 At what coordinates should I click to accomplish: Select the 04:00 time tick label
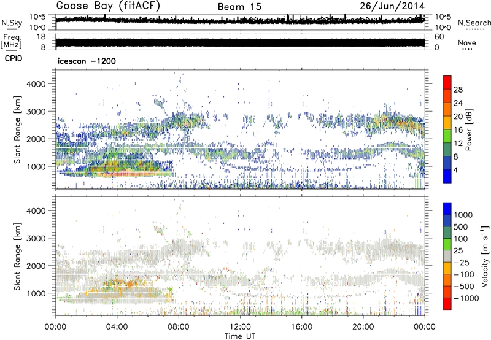pyautogui.click(x=117, y=327)
